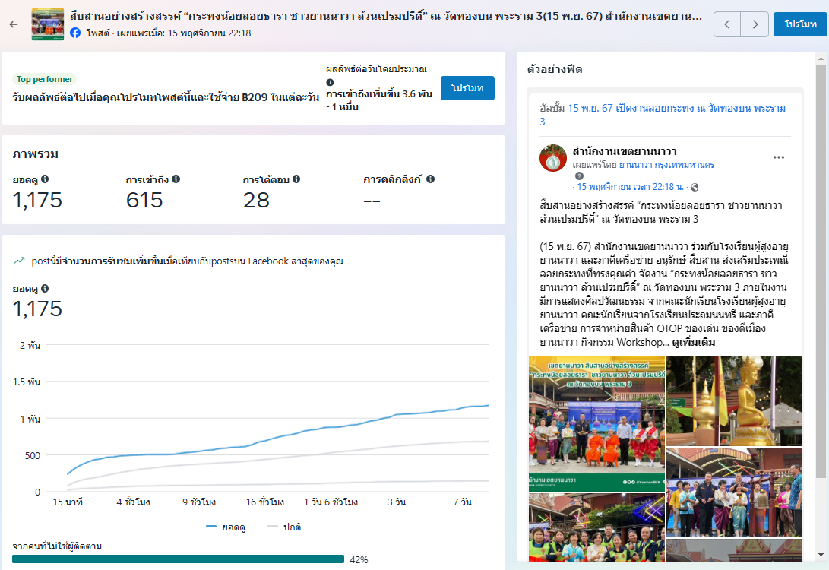Screen dimensions: 829x570
Task: Open the three-dot menu on post preview
Action: 778,157
